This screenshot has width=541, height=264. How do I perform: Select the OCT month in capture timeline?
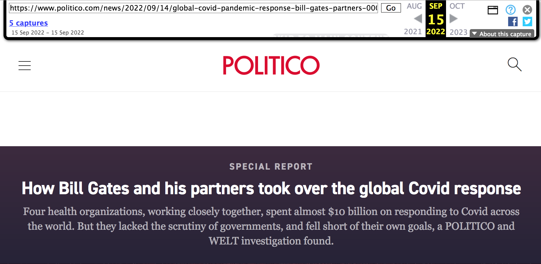(457, 6)
